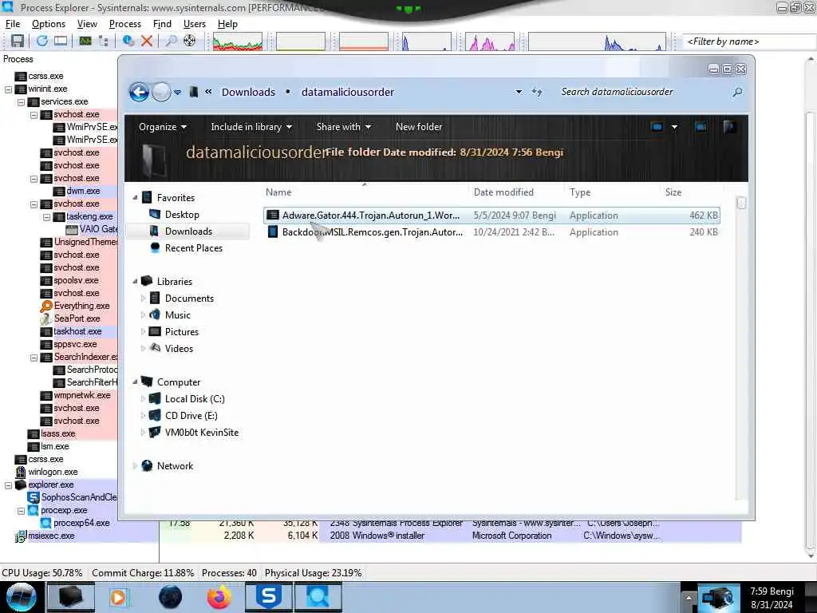Open the Process menu
The image size is (817, 613).
point(125,24)
